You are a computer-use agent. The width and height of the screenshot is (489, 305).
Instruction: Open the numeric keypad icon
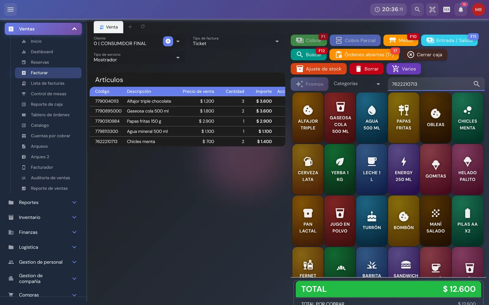point(447,9)
